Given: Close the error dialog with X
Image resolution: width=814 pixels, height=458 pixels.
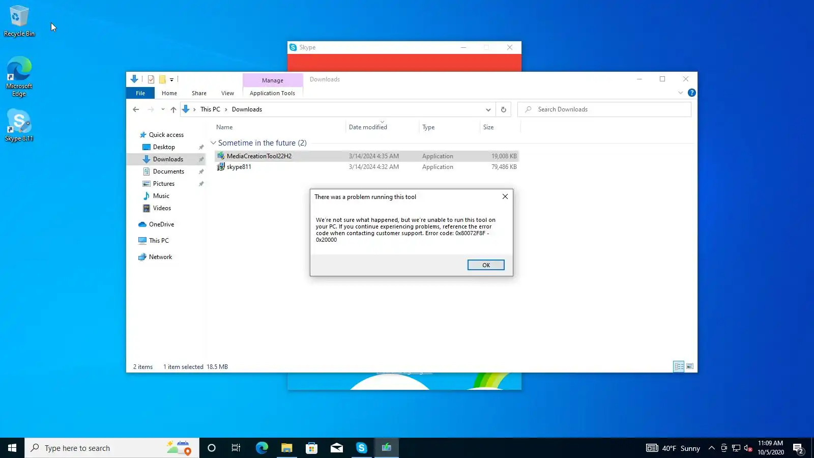Looking at the screenshot, I should coord(505,196).
